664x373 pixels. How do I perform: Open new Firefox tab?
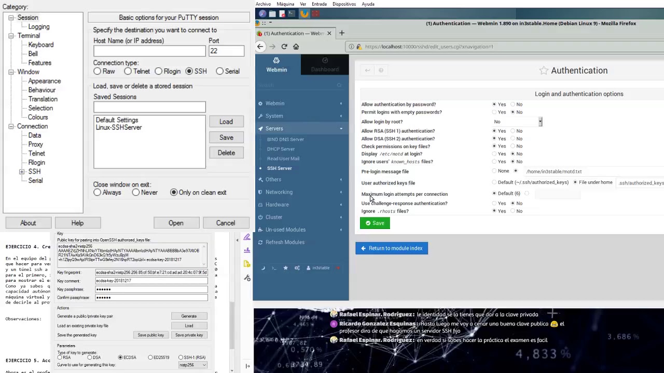[342, 33]
